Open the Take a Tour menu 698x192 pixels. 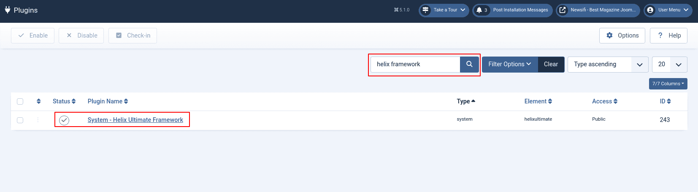pyautogui.click(x=444, y=10)
